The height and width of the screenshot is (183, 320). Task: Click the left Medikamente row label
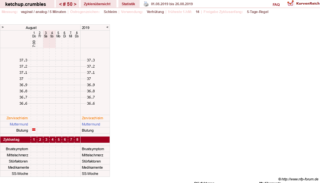point(19,167)
